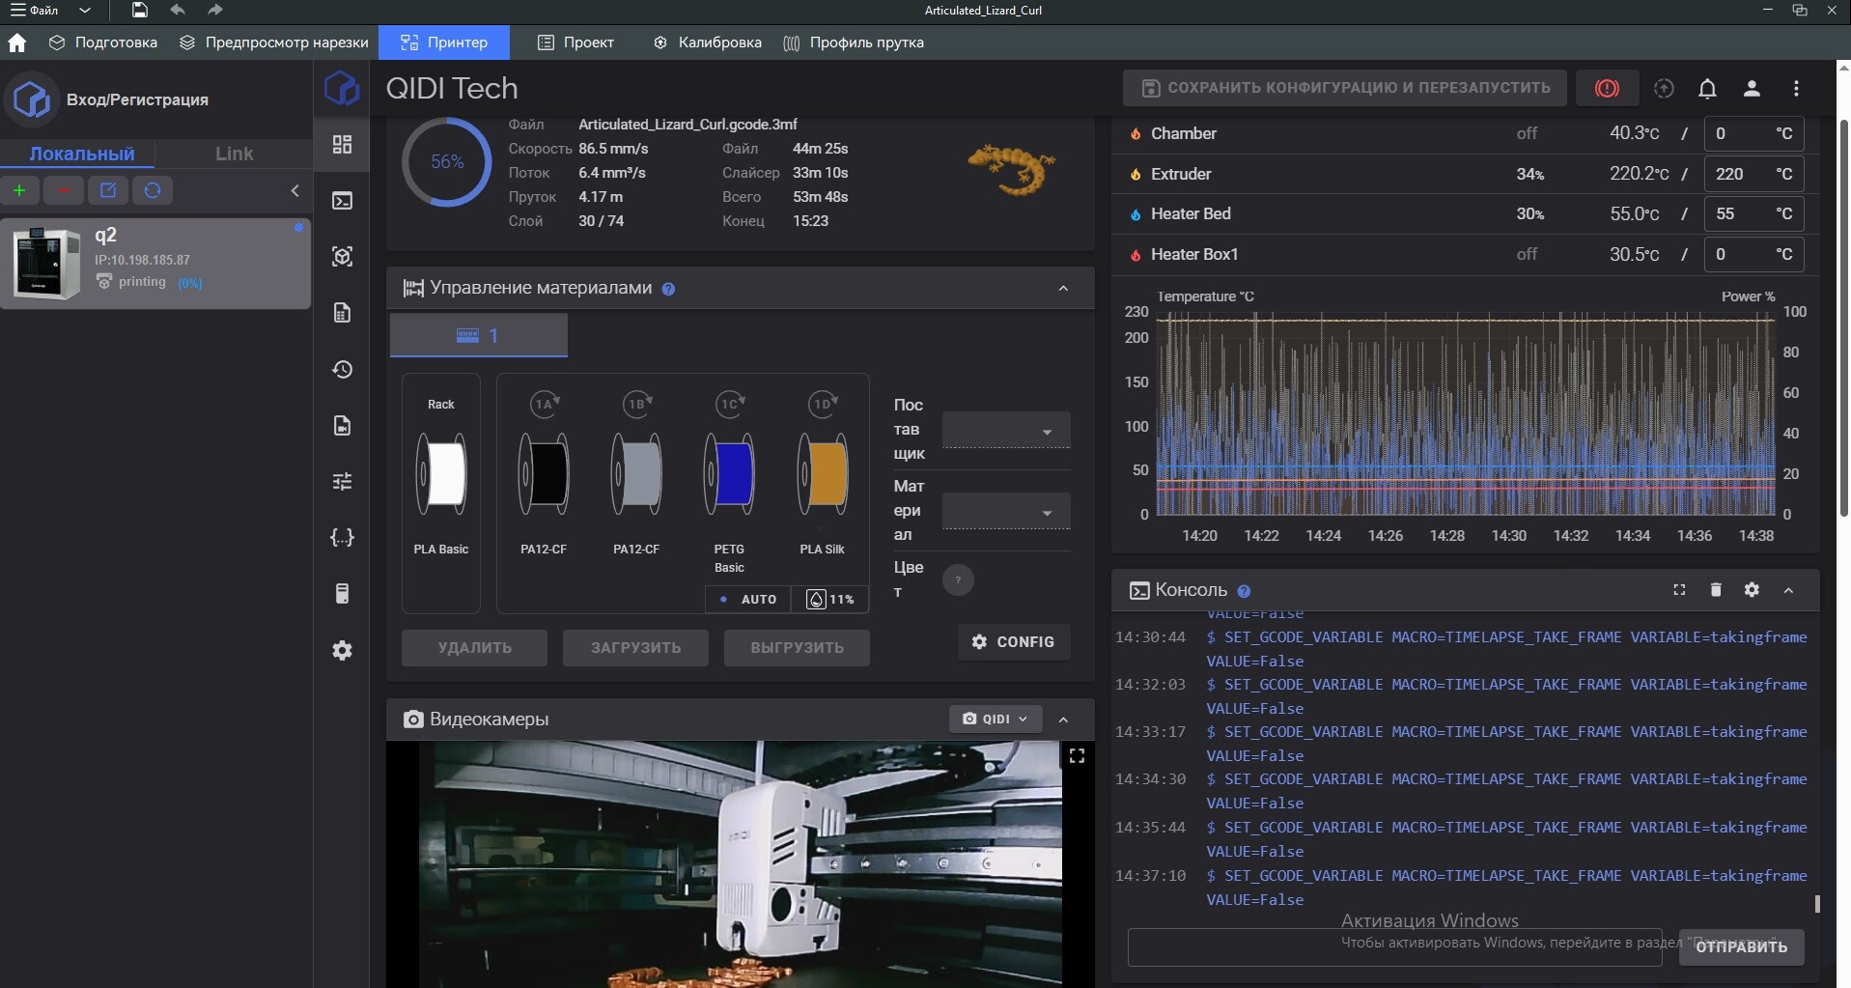The image size is (1851, 988).
Task: Open print history in sidebar
Action: pos(342,369)
